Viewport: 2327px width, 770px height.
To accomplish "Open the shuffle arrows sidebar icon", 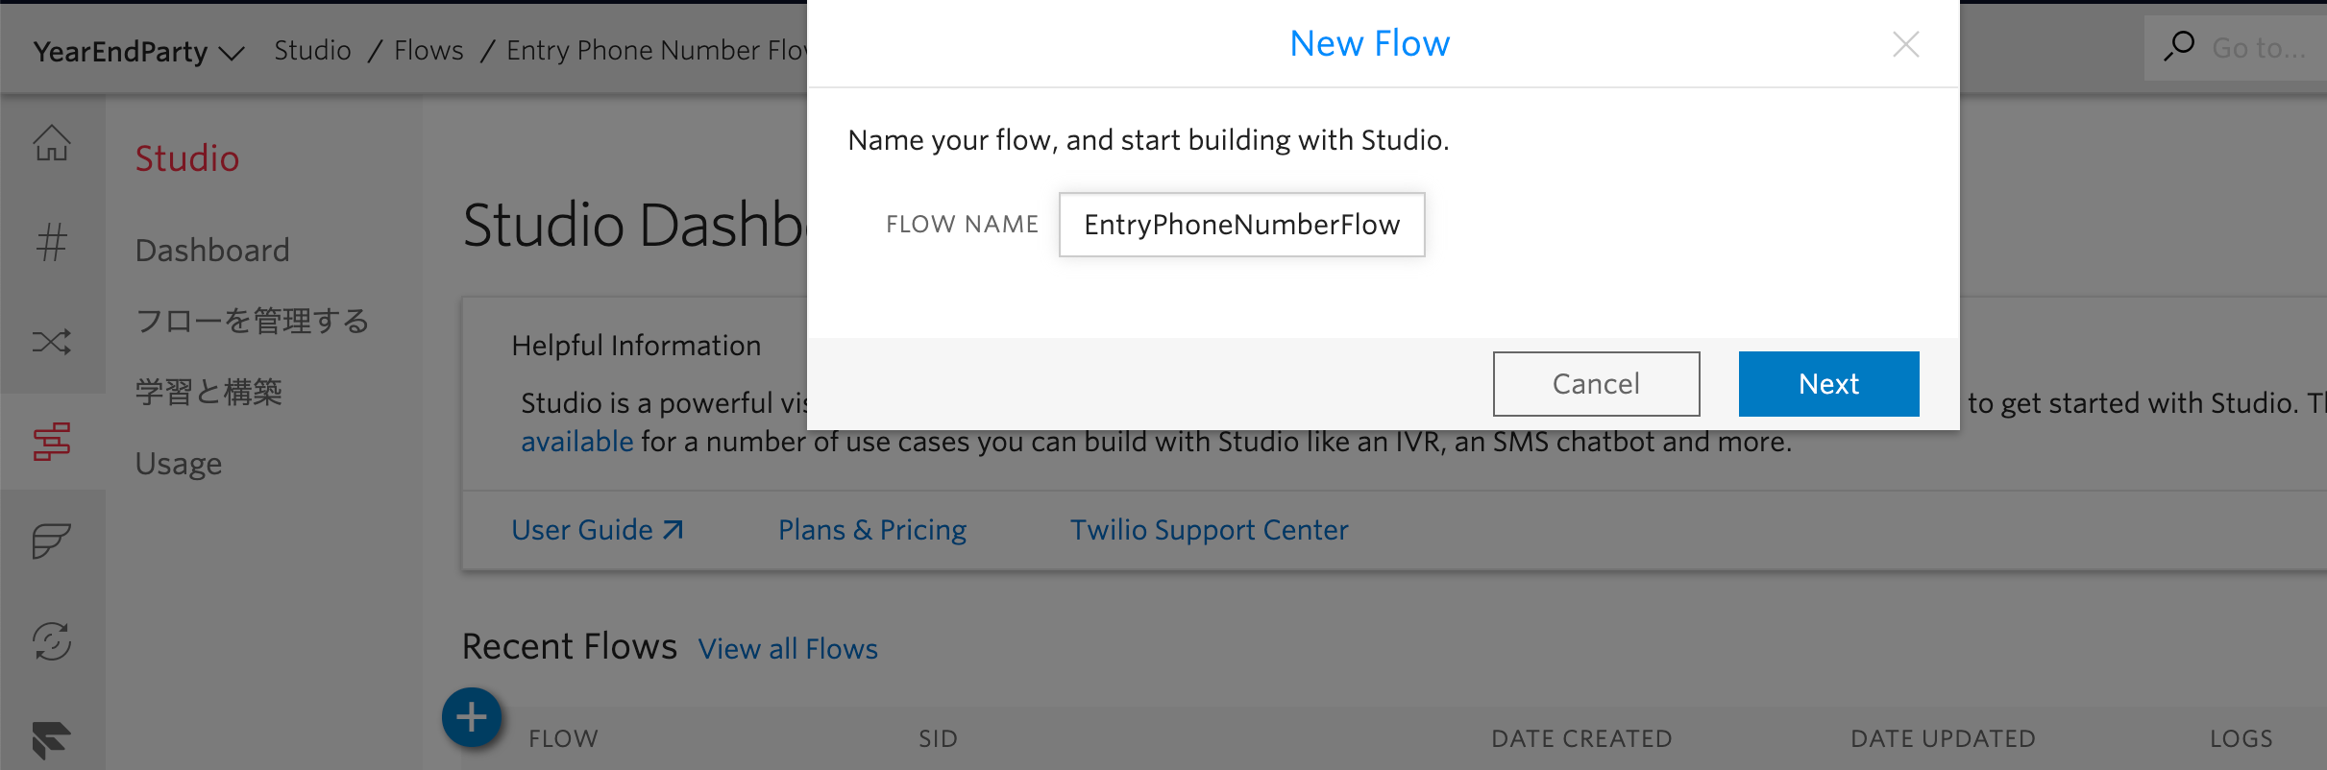I will coord(52,342).
